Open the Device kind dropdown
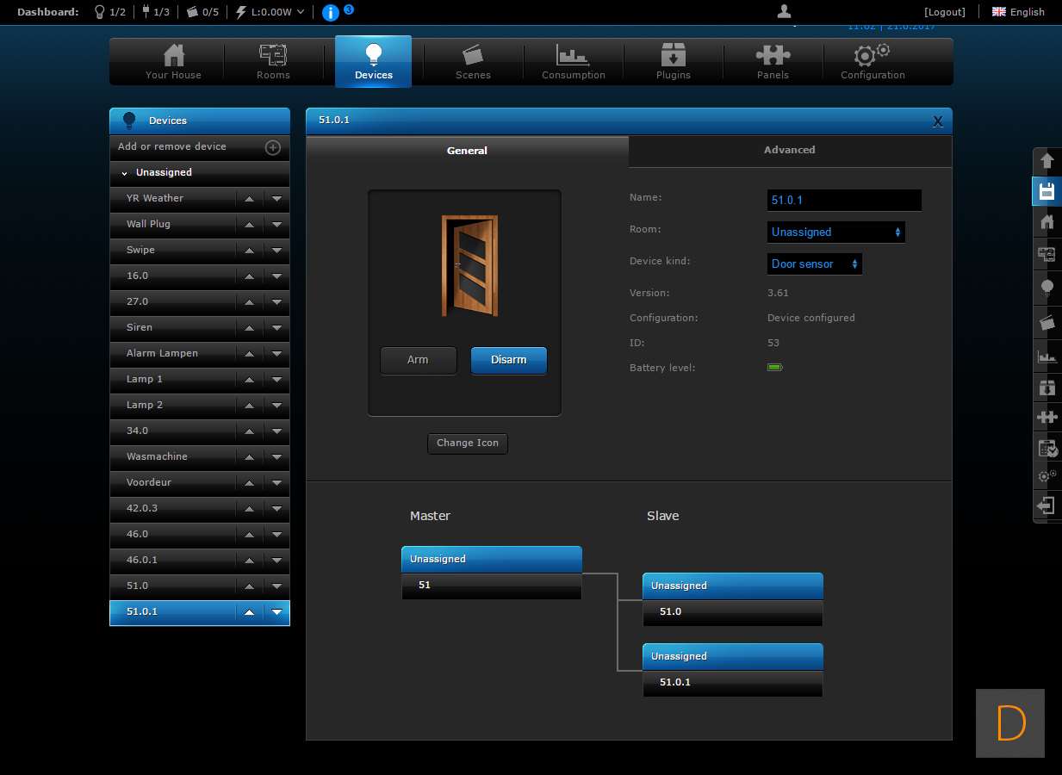This screenshot has width=1062, height=775. pyautogui.click(x=814, y=264)
